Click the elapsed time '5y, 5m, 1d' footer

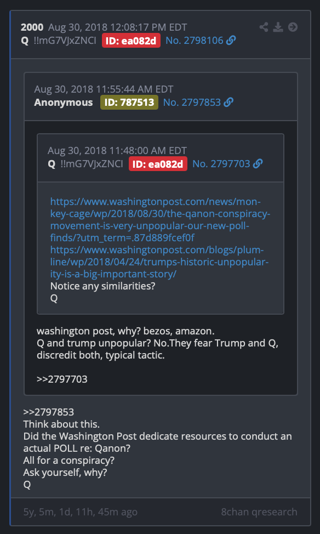(81, 512)
